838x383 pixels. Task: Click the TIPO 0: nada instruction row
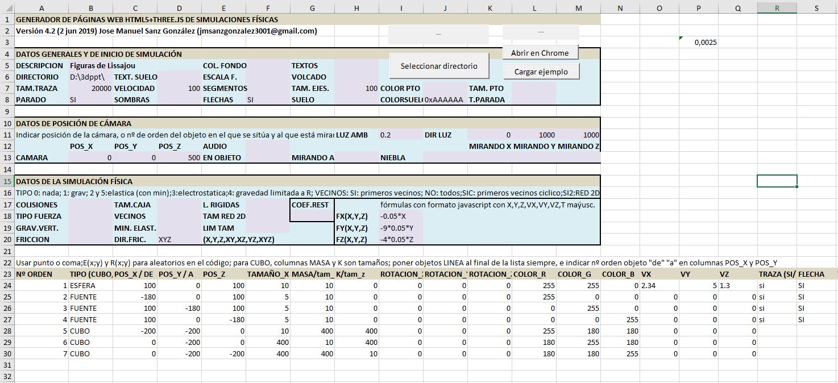click(x=308, y=193)
